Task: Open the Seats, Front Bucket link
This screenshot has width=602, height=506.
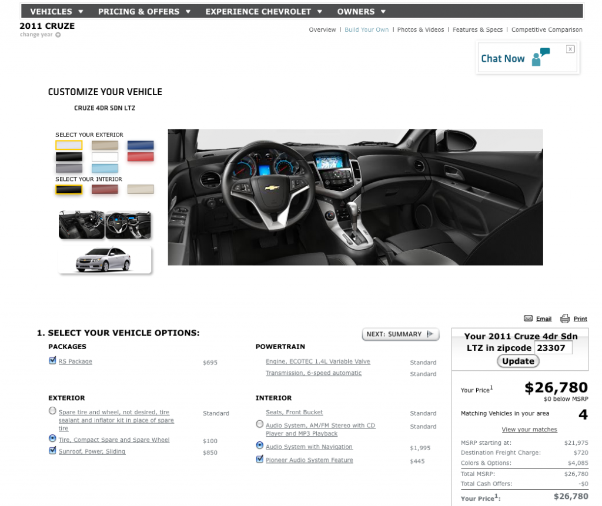Action: 295,412
